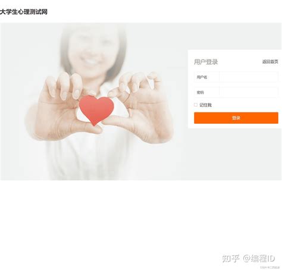
Task: Click the small CSDN watermark text
Action: 270,268
